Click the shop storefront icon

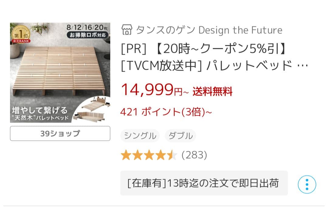click(128, 29)
